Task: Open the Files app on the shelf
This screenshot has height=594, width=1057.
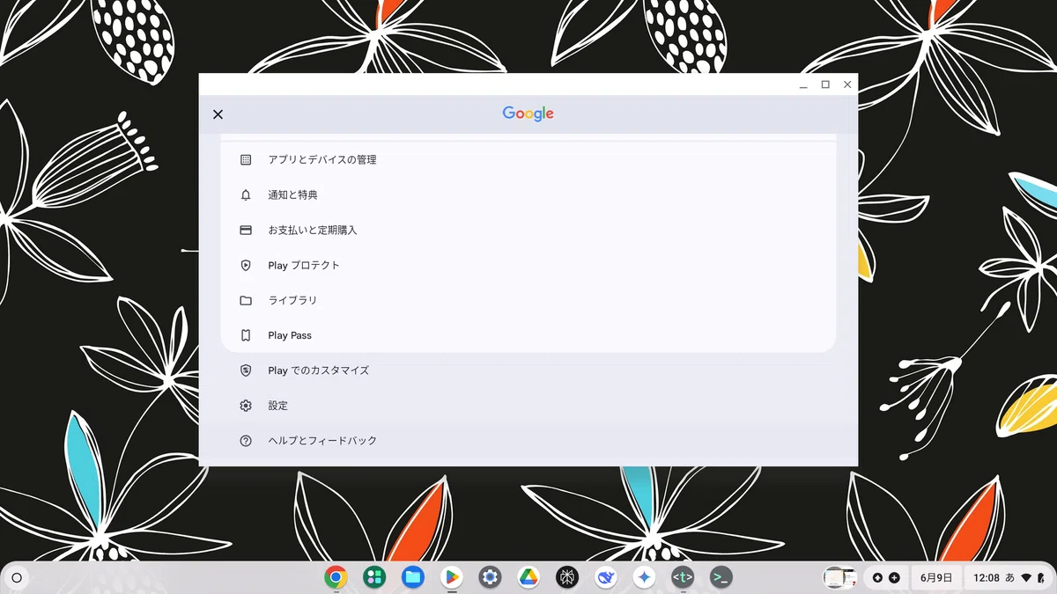Action: coord(413,577)
